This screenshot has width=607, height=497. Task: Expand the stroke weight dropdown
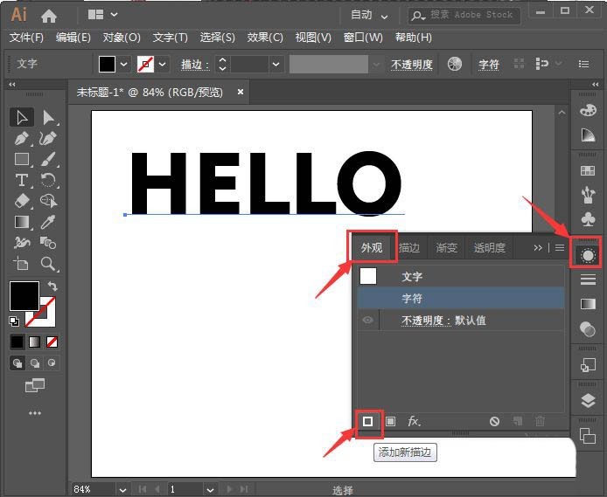tap(276, 64)
